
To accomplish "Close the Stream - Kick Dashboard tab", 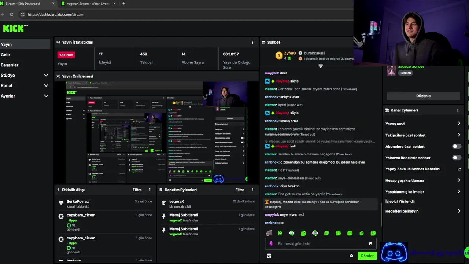I will coord(53,4).
